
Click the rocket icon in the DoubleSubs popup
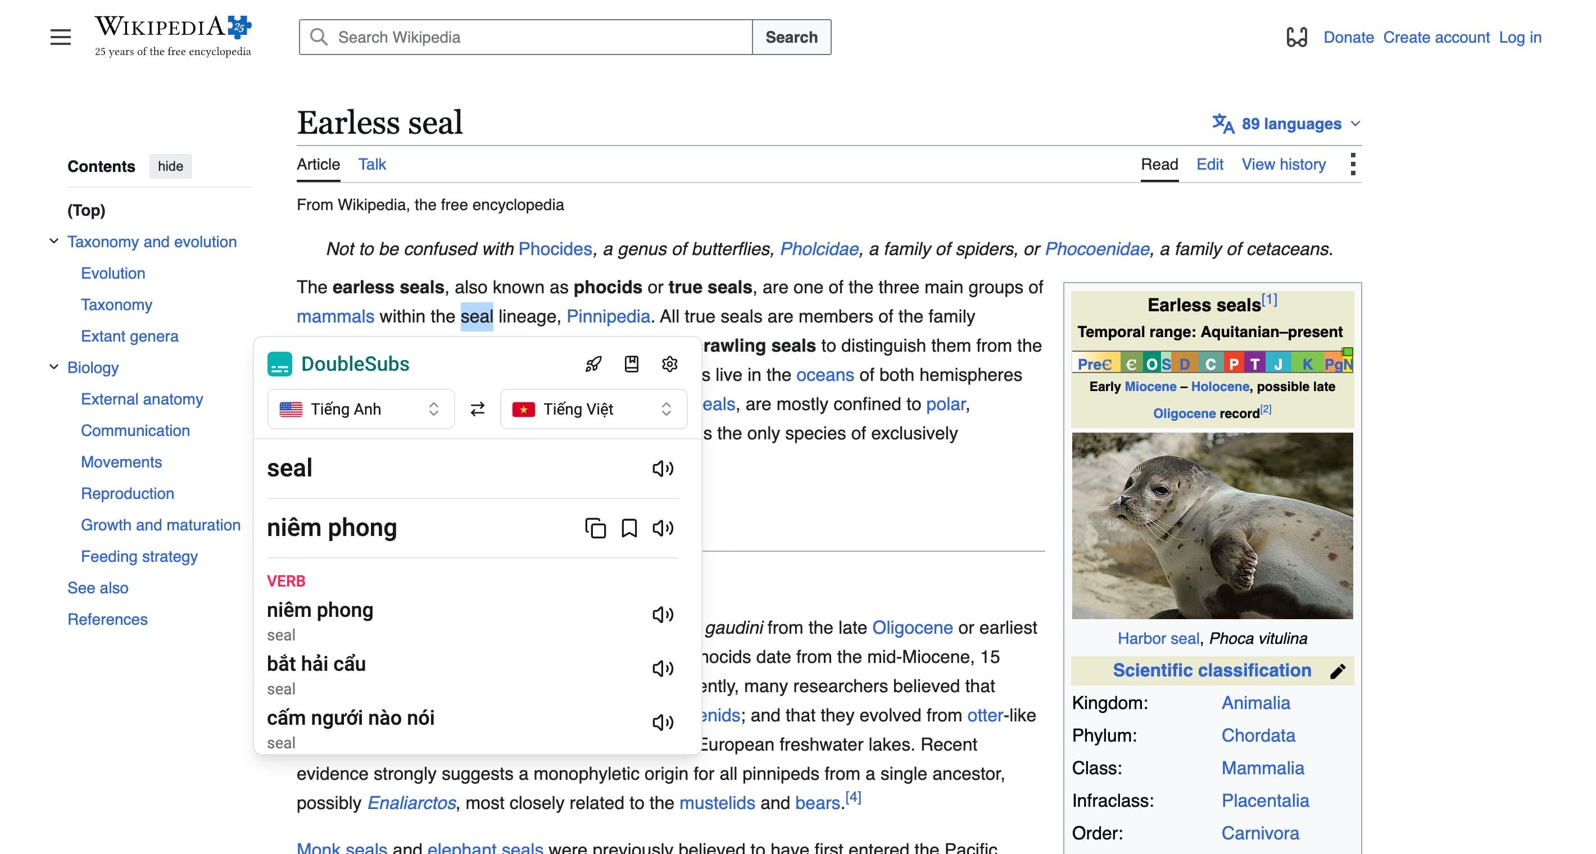click(x=593, y=364)
